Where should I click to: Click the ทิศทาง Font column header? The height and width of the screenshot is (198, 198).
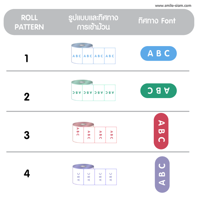pyautogui.click(x=157, y=21)
